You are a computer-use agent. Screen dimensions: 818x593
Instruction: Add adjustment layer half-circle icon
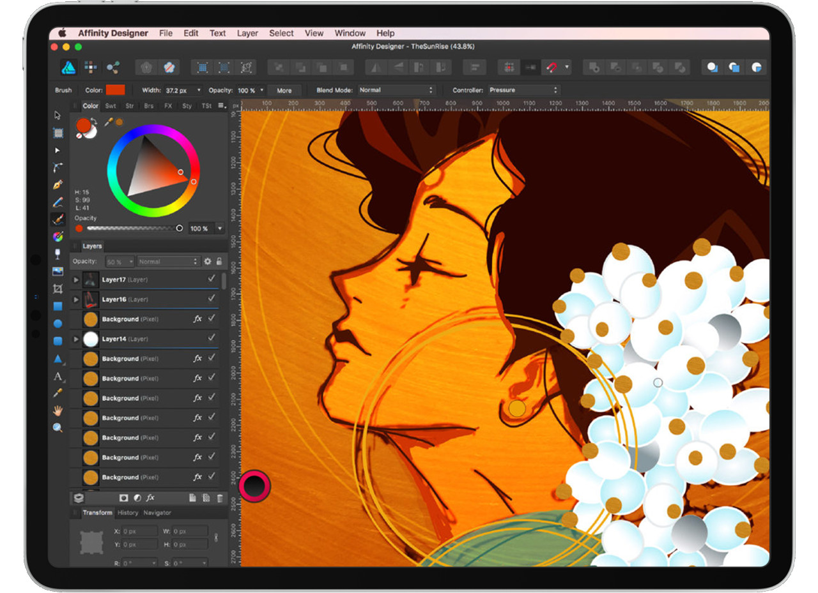pyautogui.click(x=137, y=498)
